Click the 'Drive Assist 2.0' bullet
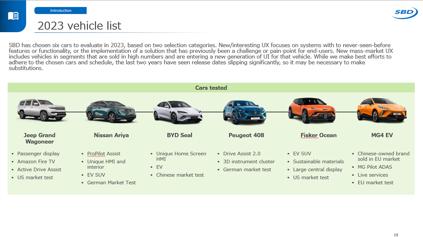 click(x=242, y=154)
